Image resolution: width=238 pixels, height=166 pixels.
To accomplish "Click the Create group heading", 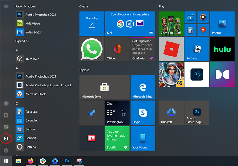I will (84, 6).
